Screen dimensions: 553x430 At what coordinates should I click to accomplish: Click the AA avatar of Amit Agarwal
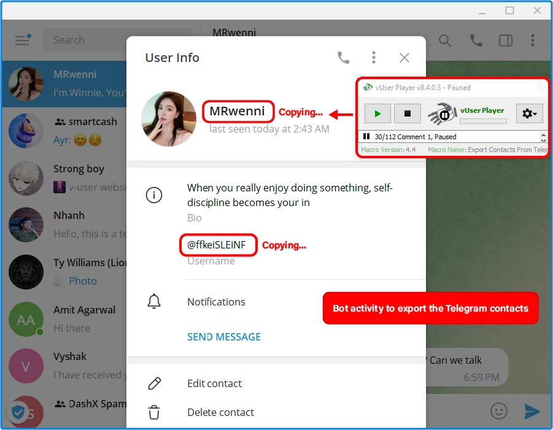point(26,320)
